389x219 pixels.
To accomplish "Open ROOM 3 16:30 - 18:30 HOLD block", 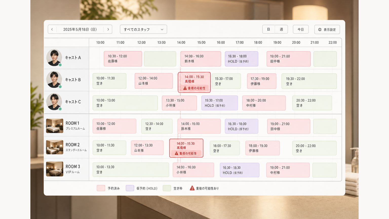I will [x=240, y=170].
